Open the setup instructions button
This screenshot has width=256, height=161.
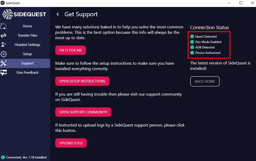pyautogui.click(x=82, y=81)
